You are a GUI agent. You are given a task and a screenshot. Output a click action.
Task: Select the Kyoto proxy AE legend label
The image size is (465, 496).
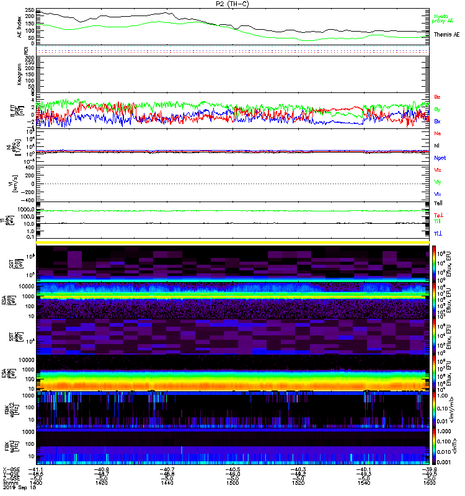point(443,19)
